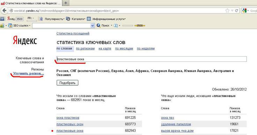
Task: Click the 19661 impressions value
Action: click(234, 124)
